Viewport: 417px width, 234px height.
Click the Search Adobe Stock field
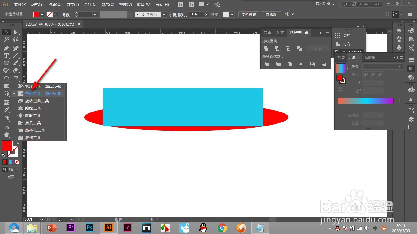tap(362, 4)
